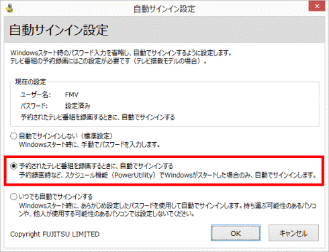Click the キャンセル button
Viewport: 329px width, 252px height.
(293, 233)
